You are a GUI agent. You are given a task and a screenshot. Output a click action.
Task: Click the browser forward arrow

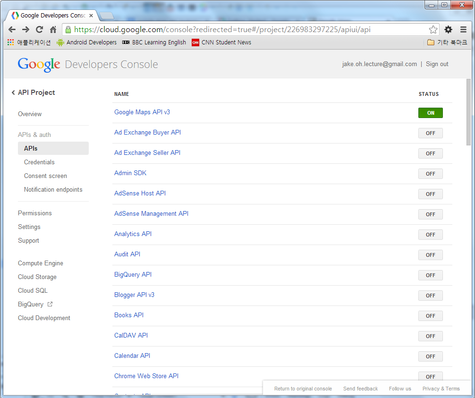click(x=26, y=29)
